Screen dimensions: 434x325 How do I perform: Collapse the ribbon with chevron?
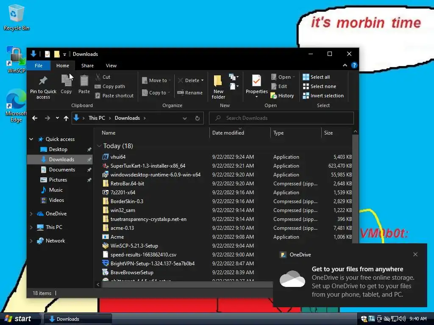(x=345, y=65)
